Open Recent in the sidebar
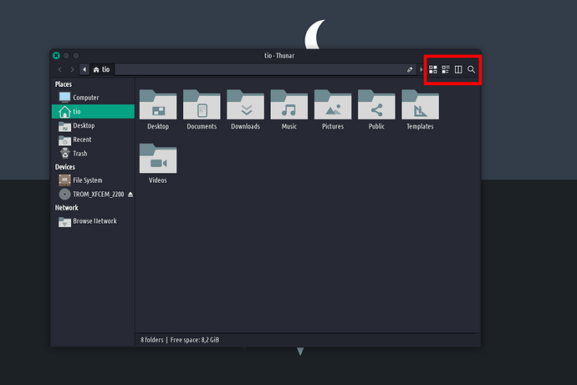This screenshot has height=385, width=577. pyautogui.click(x=93, y=139)
